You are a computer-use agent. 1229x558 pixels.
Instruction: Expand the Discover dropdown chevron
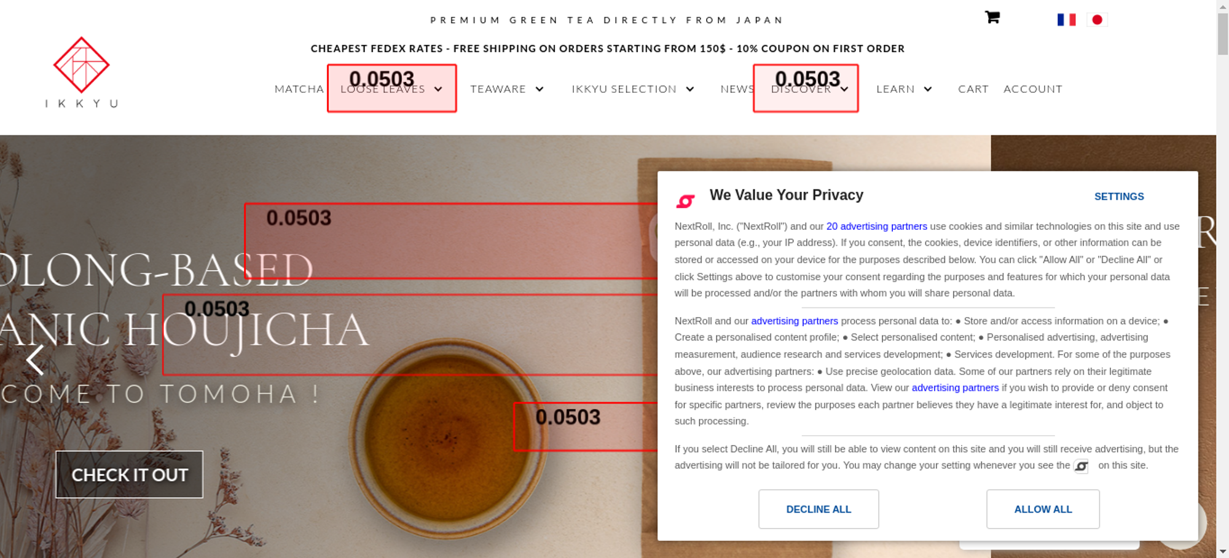pyautogui.click(x=845, y=89)
